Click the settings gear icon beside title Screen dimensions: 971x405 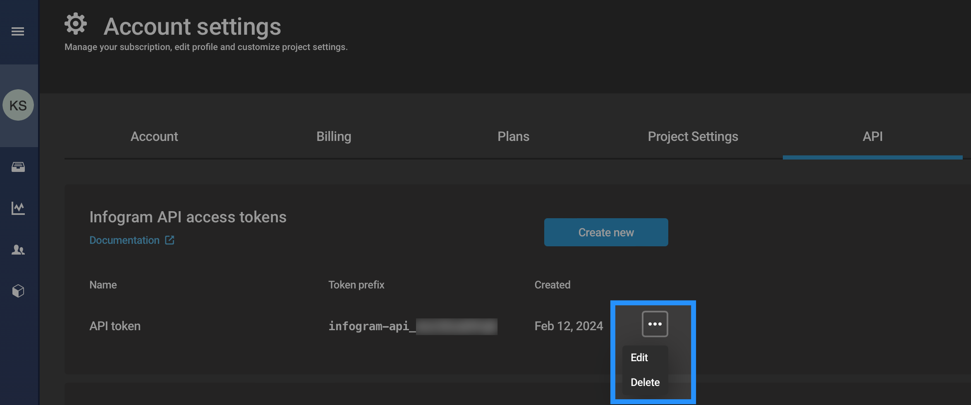click(76, 24)
